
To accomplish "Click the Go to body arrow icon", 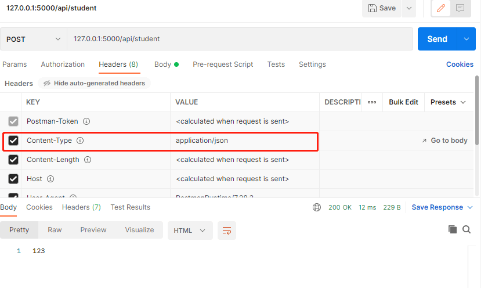I will coord(424,141).
